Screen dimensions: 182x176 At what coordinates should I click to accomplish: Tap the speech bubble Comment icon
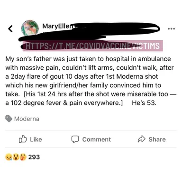pyautogui.click(x=75, y=139)
